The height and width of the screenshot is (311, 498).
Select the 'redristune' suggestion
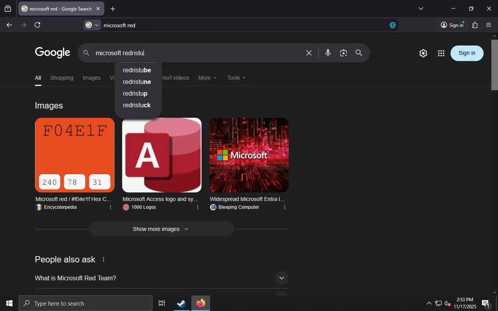(138, 82)
